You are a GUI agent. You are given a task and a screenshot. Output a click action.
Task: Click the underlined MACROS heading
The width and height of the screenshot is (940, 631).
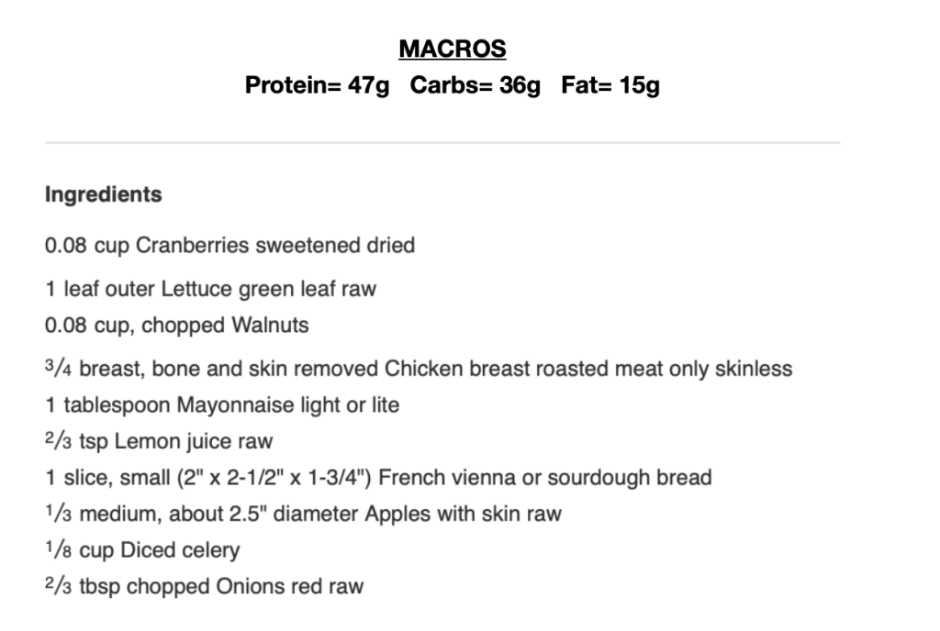[452, 49]
